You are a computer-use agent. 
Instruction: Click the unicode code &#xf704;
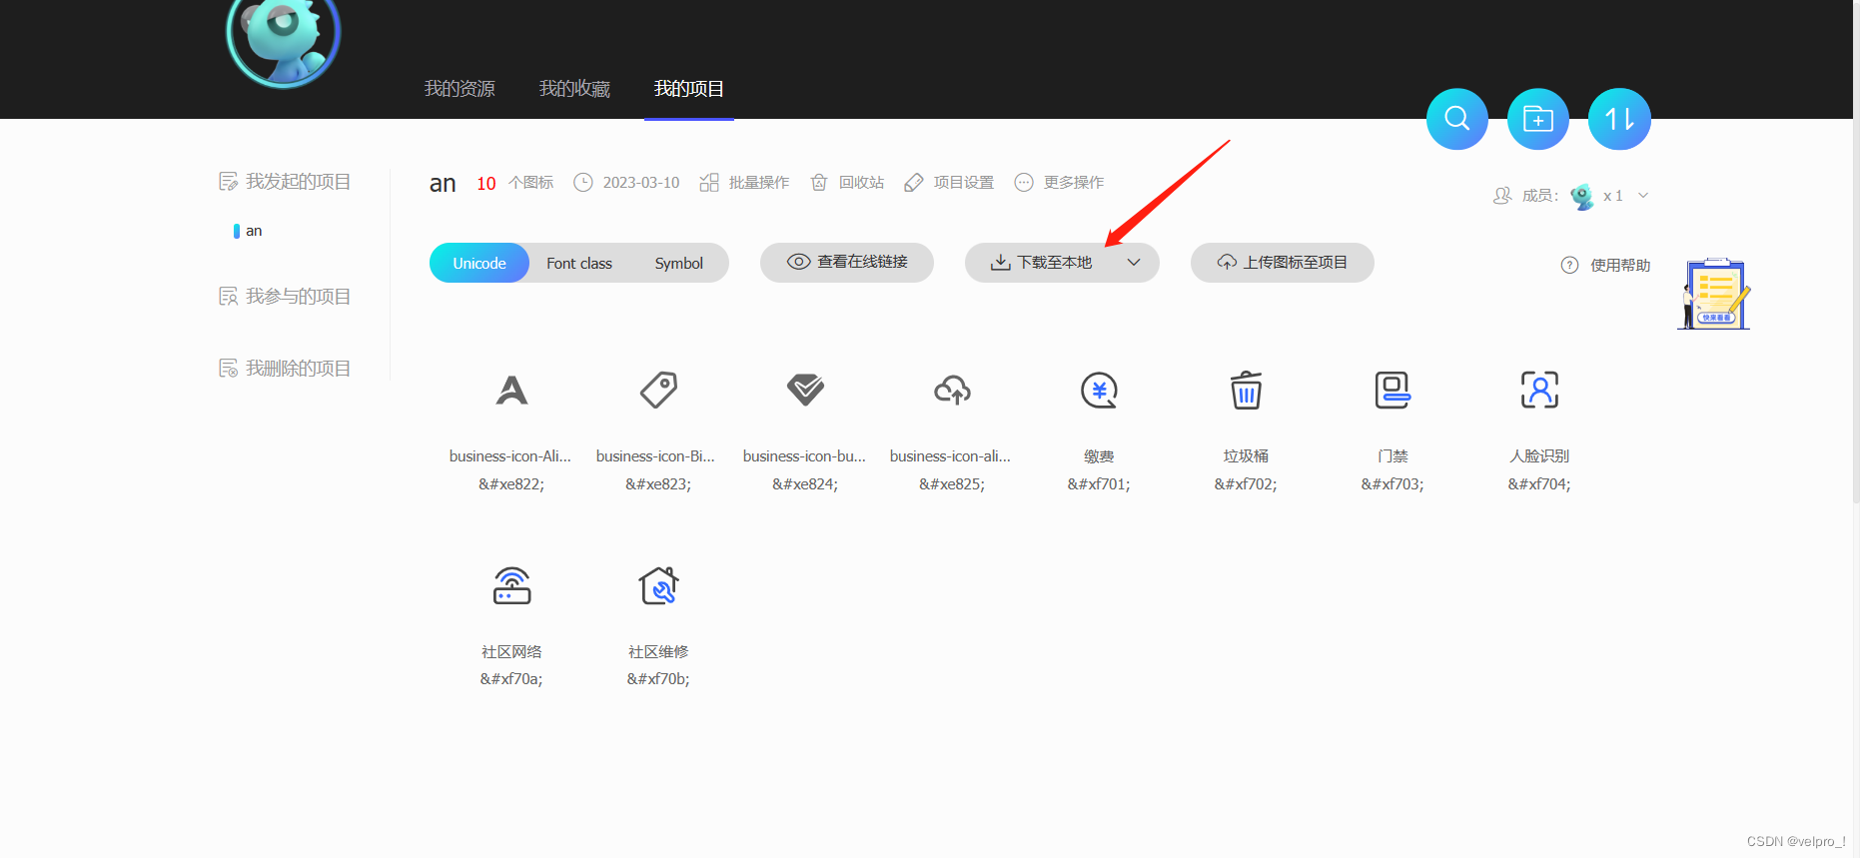click(x=1539, y=484)
